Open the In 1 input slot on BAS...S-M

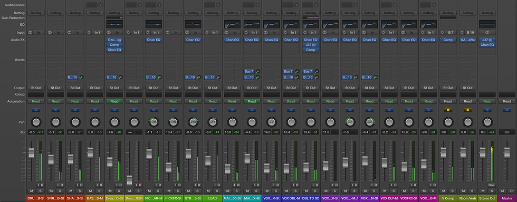(x=97, y=33)
